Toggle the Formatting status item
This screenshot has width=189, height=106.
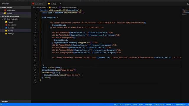pos(180,105)
